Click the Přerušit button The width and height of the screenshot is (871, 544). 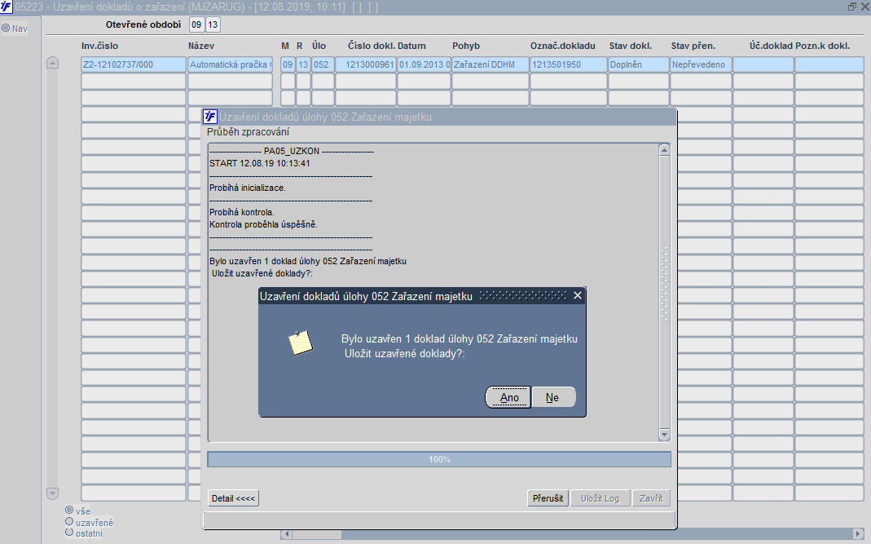(x=548, y=498)
